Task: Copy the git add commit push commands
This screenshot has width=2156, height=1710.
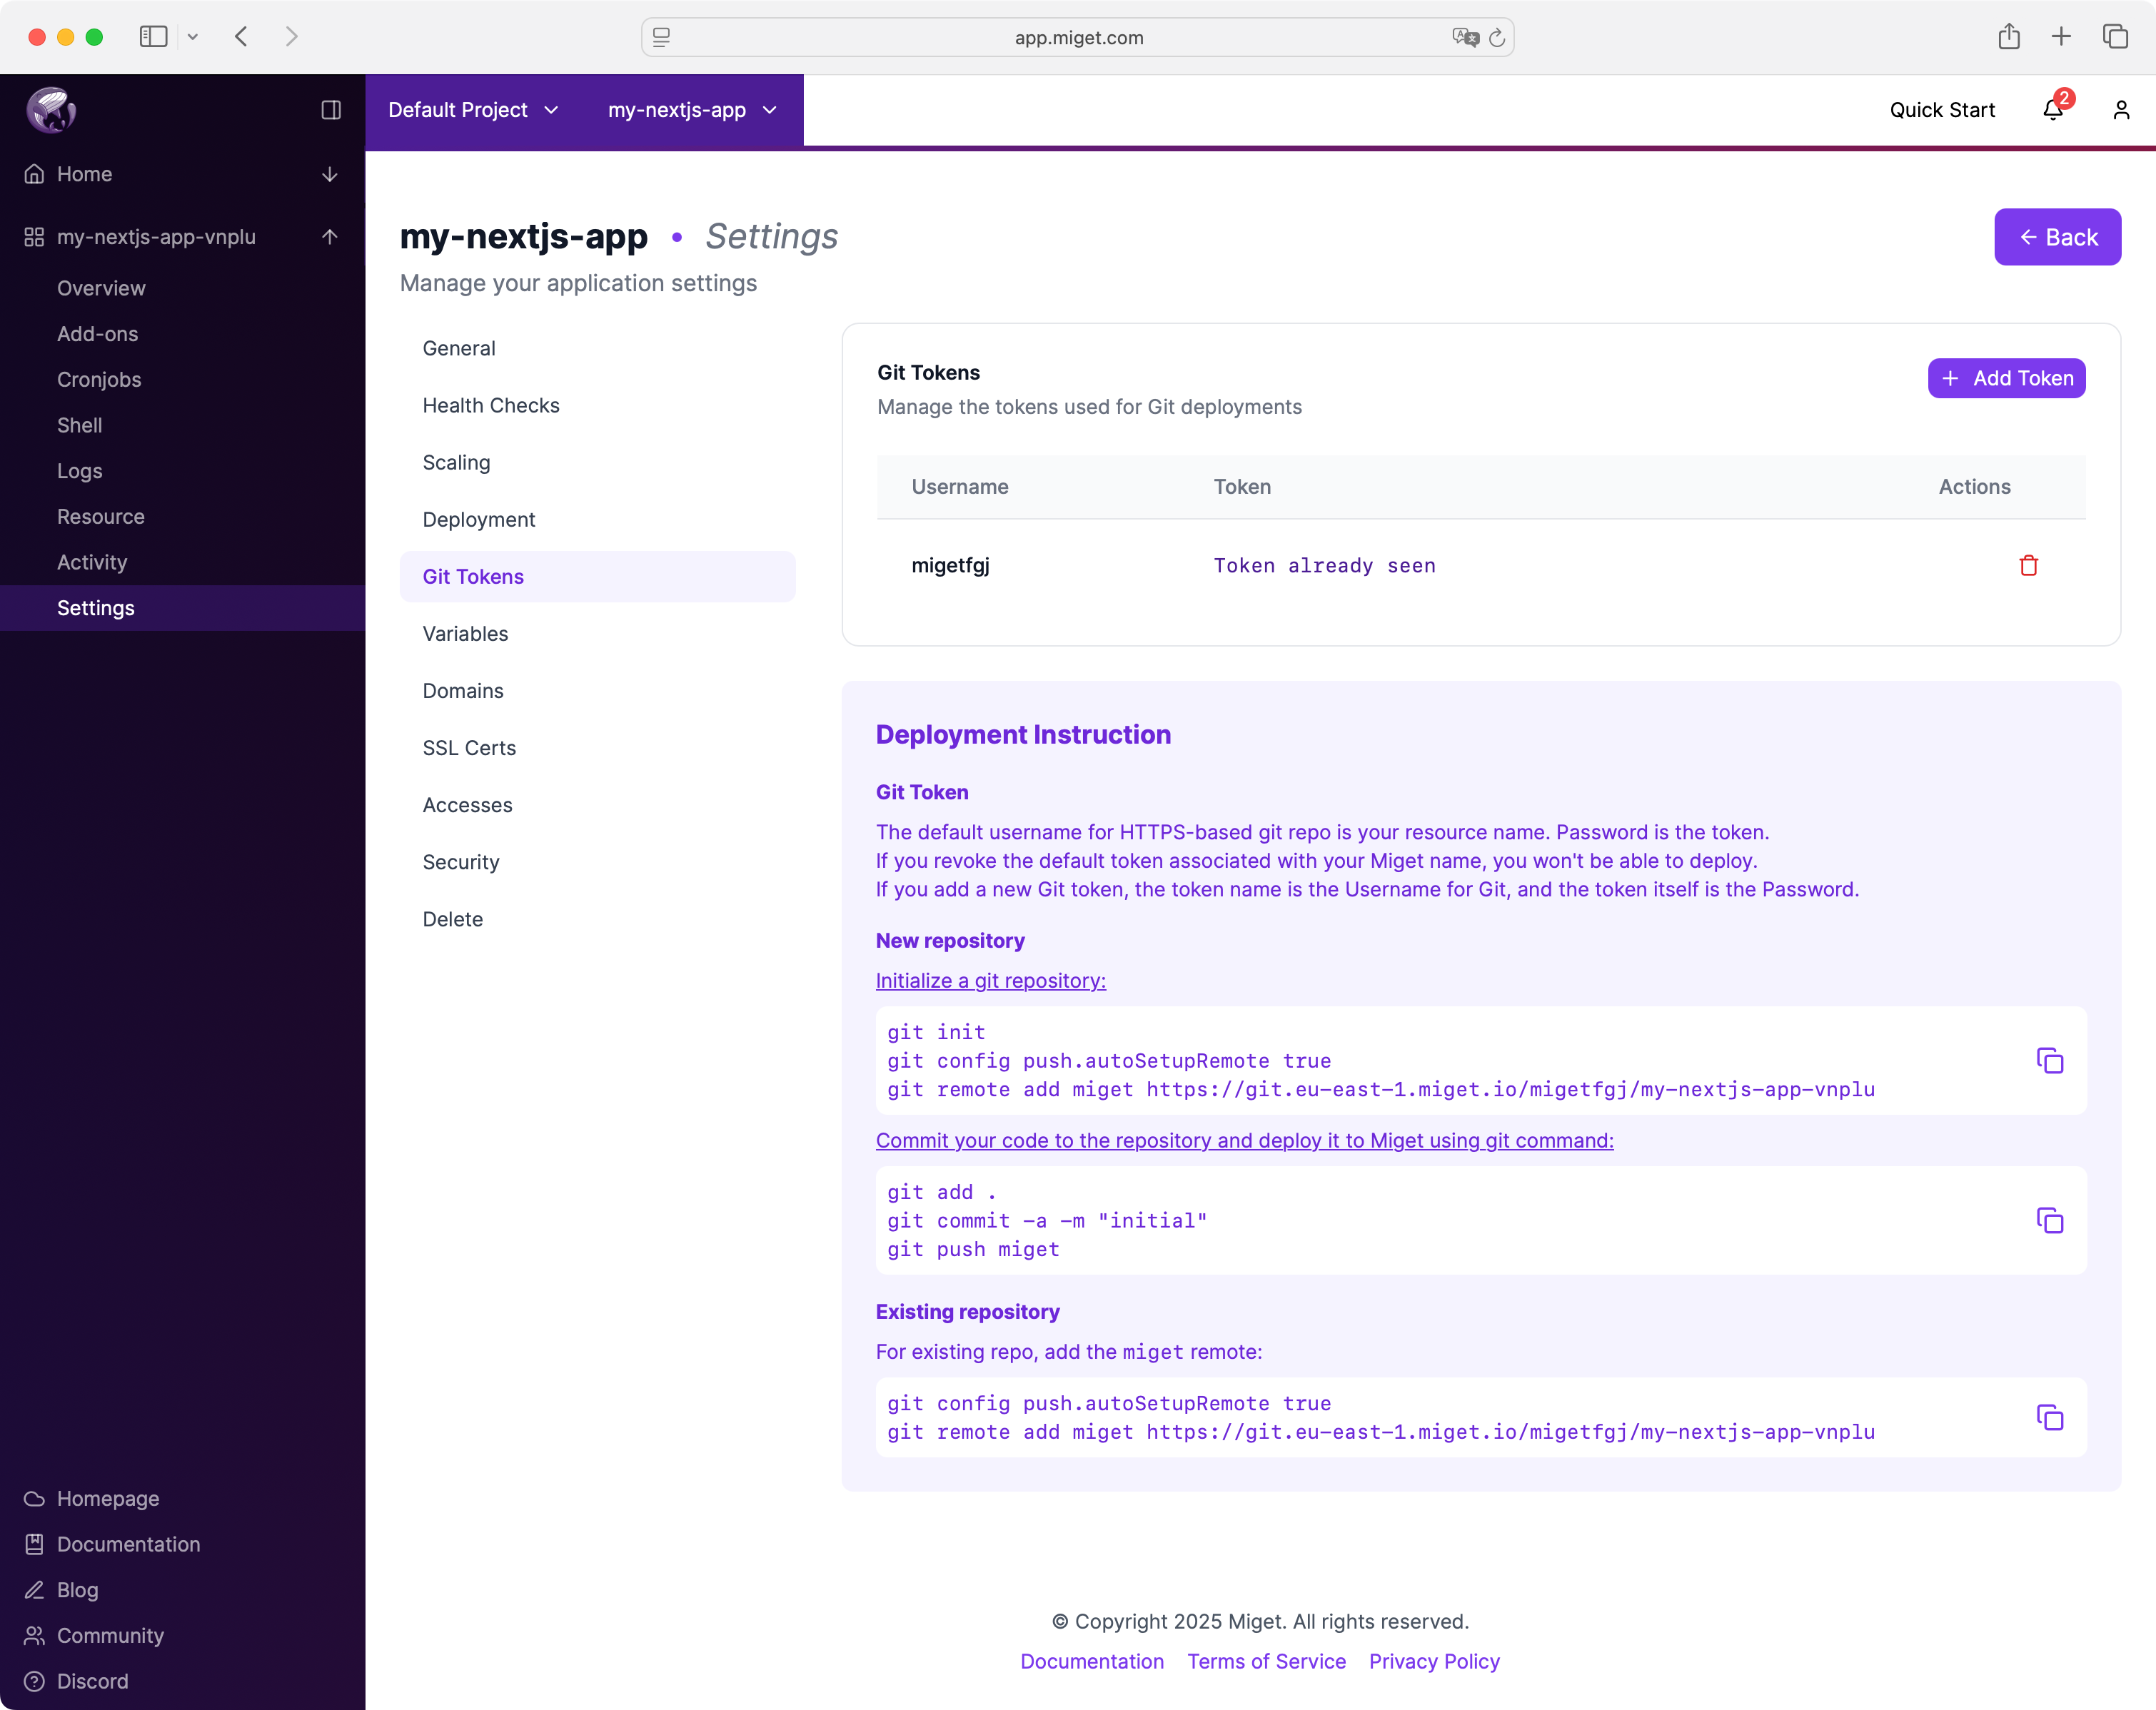Action: click(2049, 1220)
